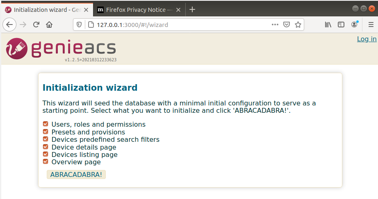Open page actions three-dot menu
This screenshot has width=378, height=199.
(x=275, y=25)
